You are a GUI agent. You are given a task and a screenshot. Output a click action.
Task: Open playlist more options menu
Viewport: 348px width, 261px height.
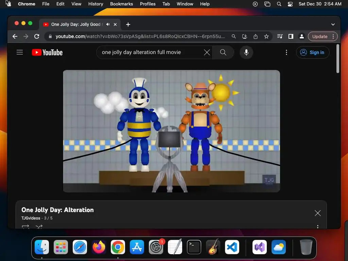[x=318, y=227]
